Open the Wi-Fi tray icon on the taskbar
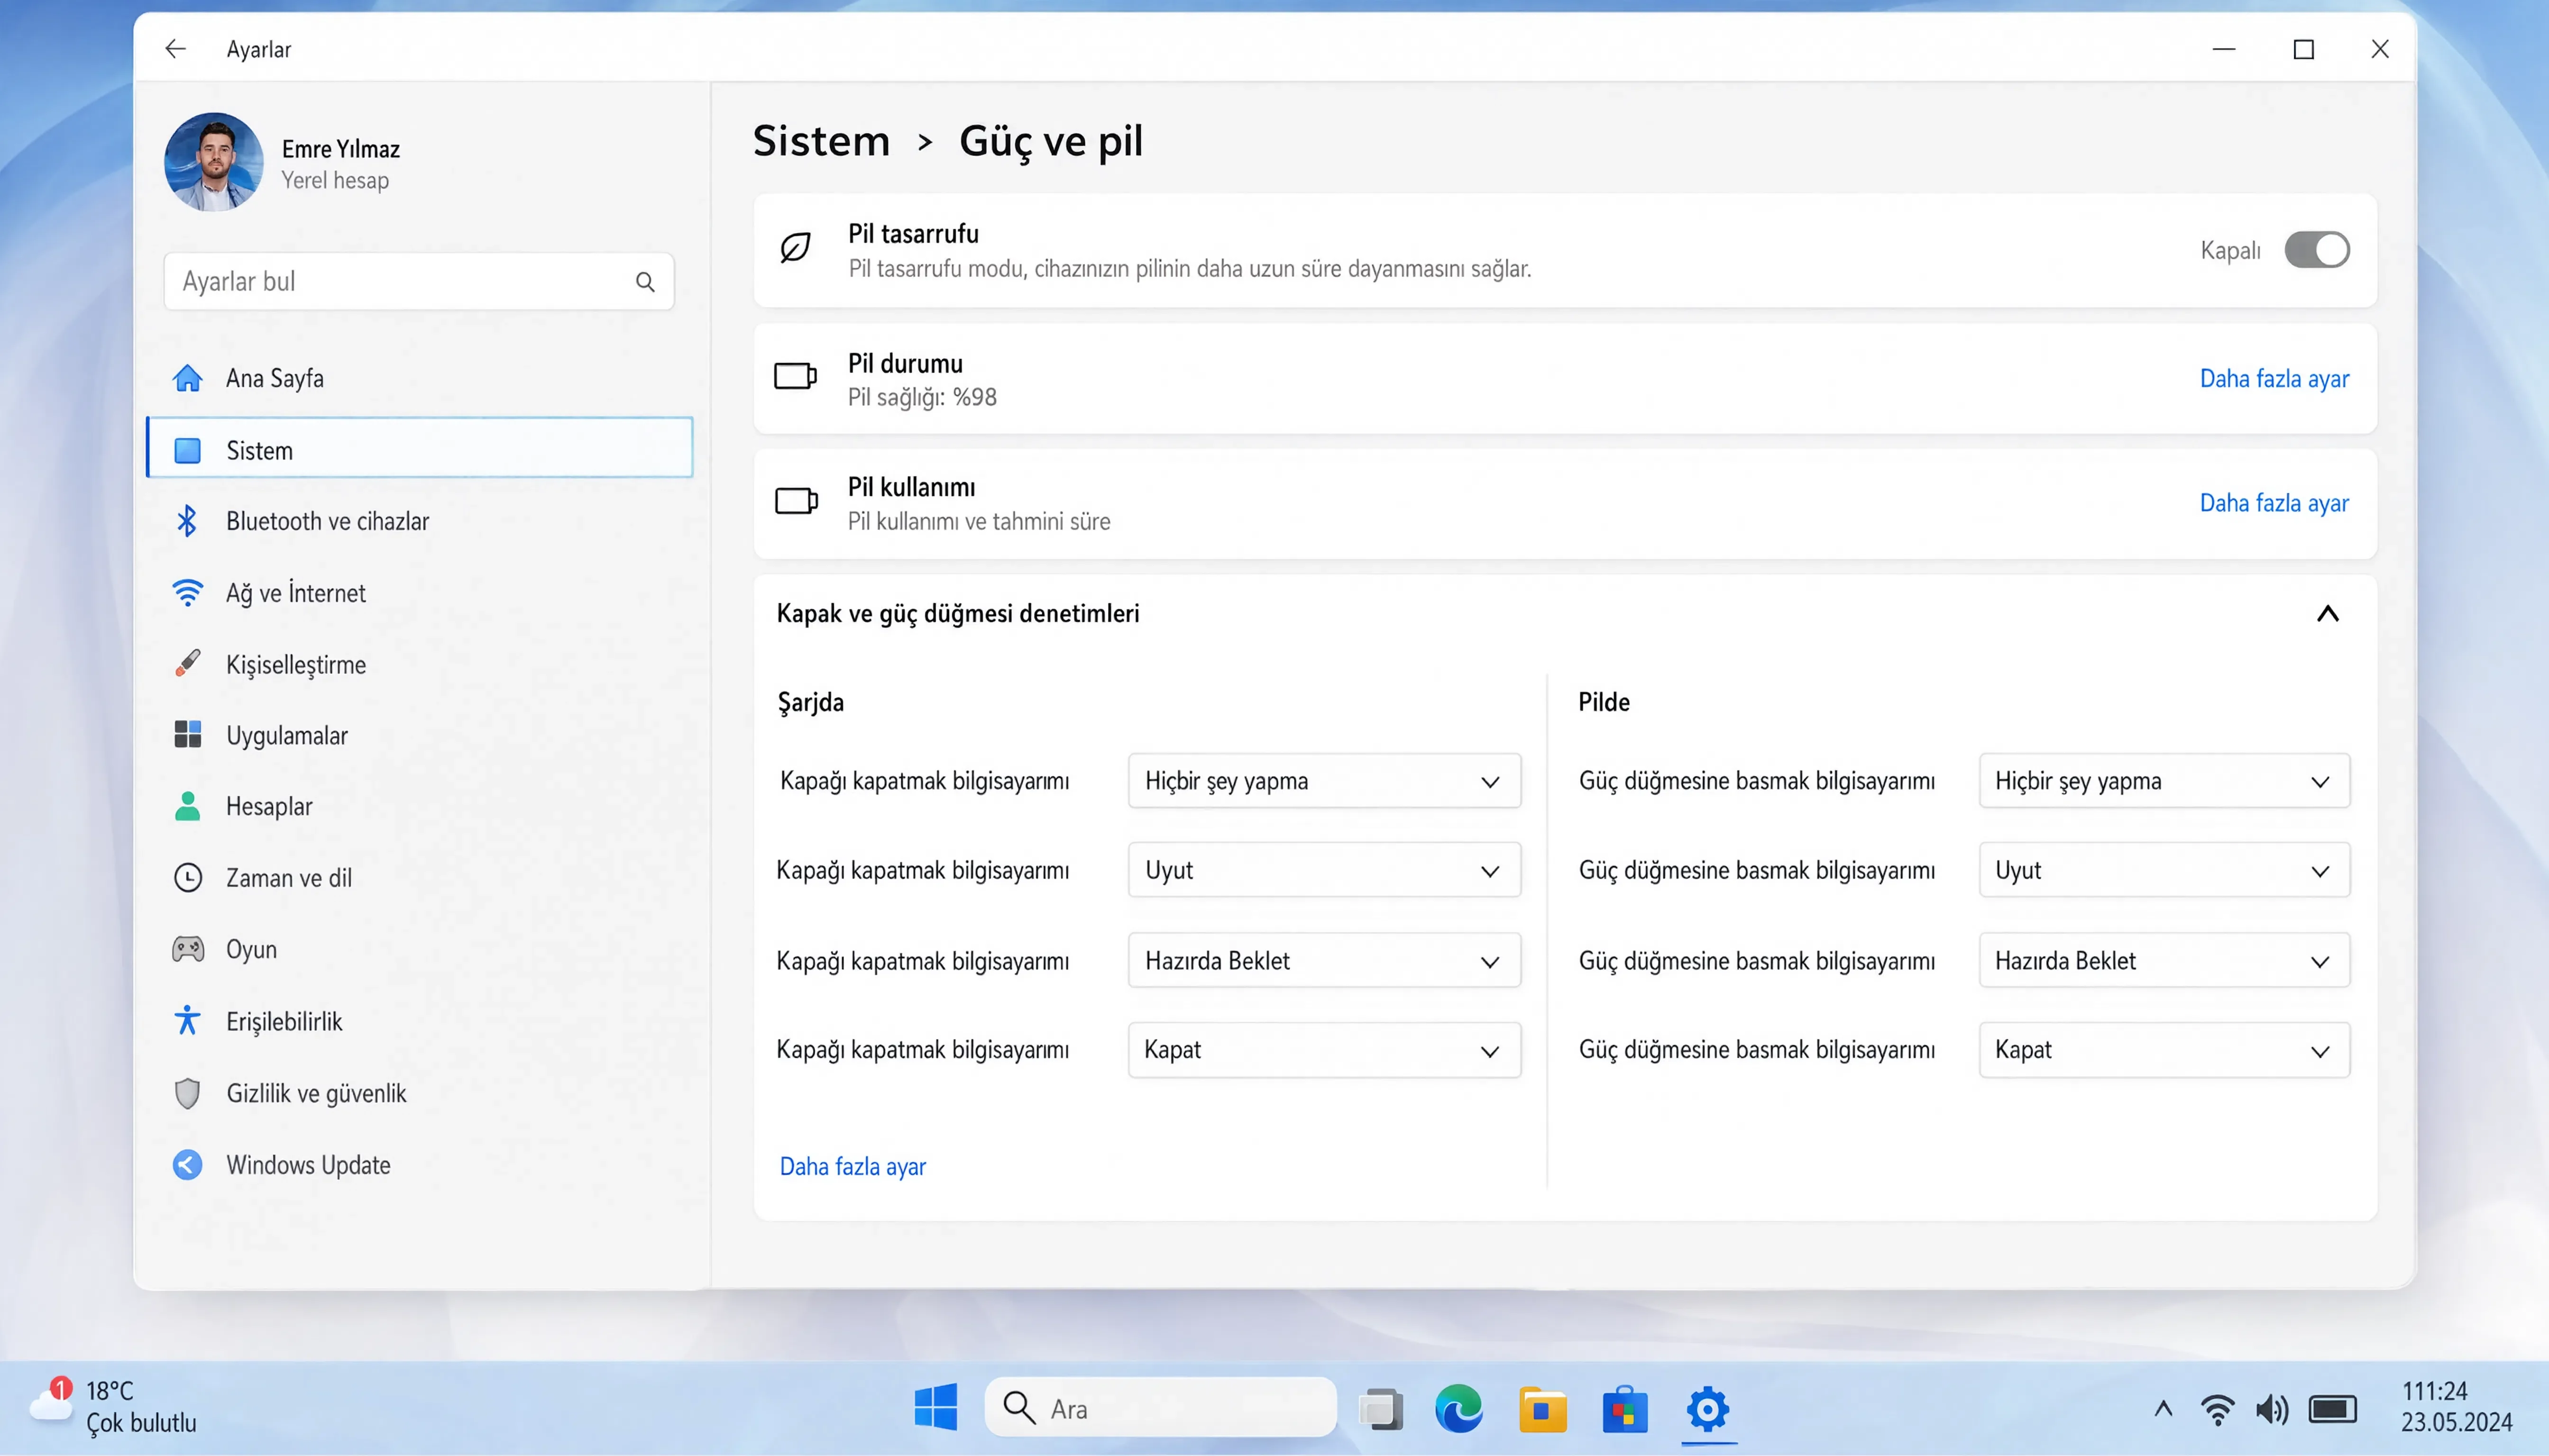 tap(2217, 1409)
